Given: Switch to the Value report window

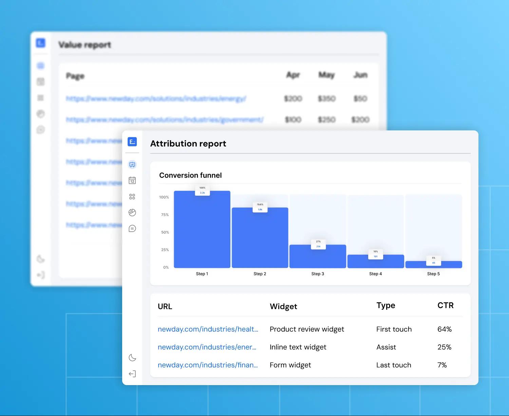Looking at the screenshot, I should click(85, 44).
